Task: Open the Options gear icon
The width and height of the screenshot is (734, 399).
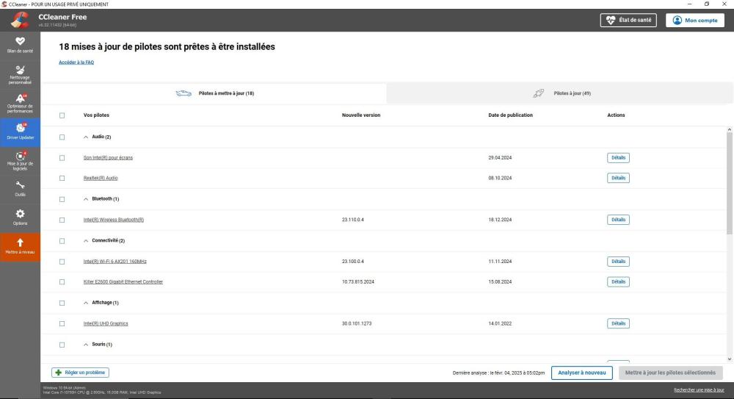Action: pyautogui.click(x=20, y=214)
